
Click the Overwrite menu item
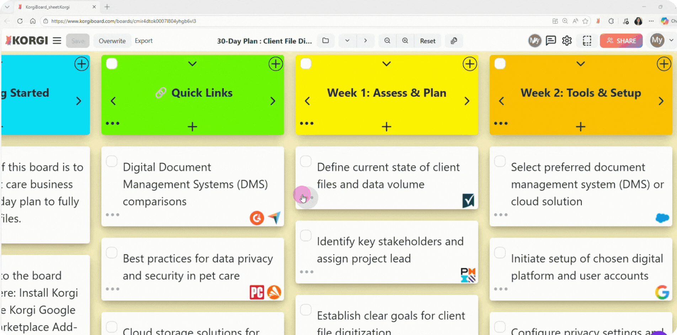click(x=112, y=41)
